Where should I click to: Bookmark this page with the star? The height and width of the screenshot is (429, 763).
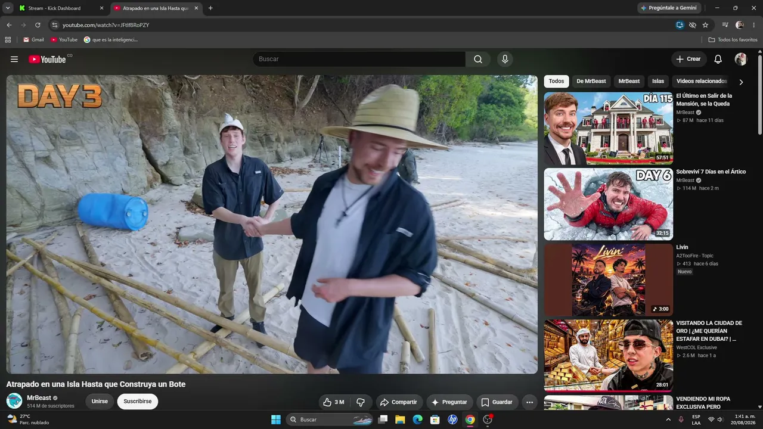coord(705,25)
